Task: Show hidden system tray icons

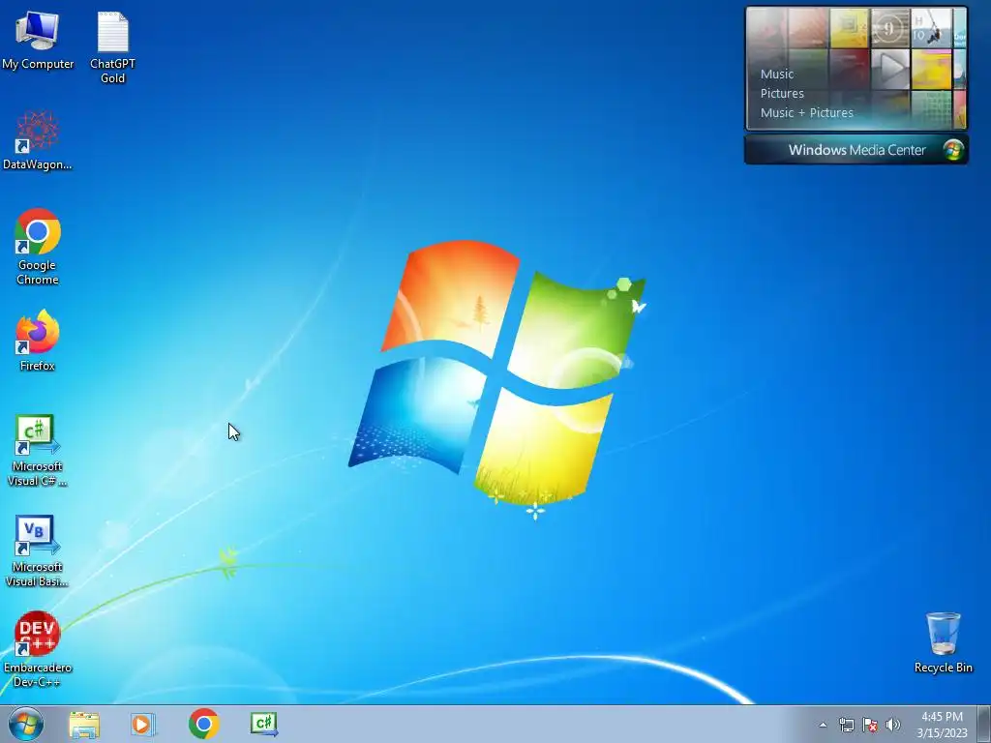Action: [x=823, y=725]
